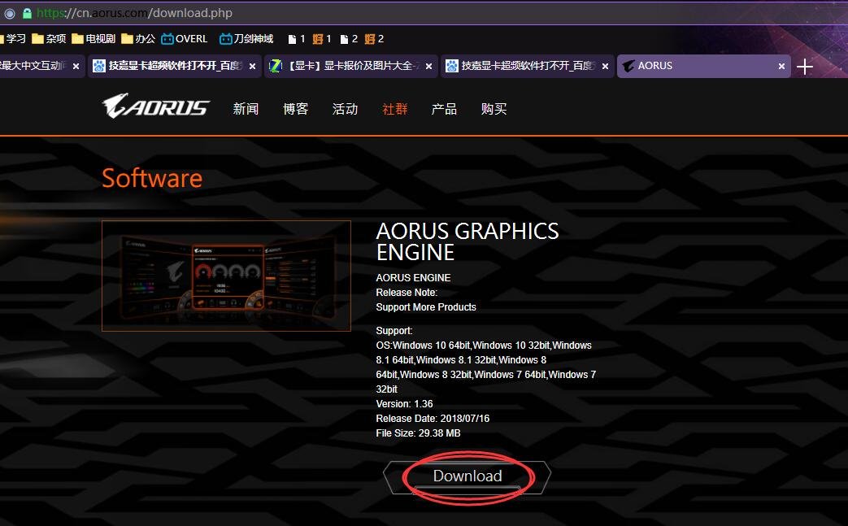The image size is (848, 526).
Task: Click the address bar URL
Action: click(x=135, y=13)
